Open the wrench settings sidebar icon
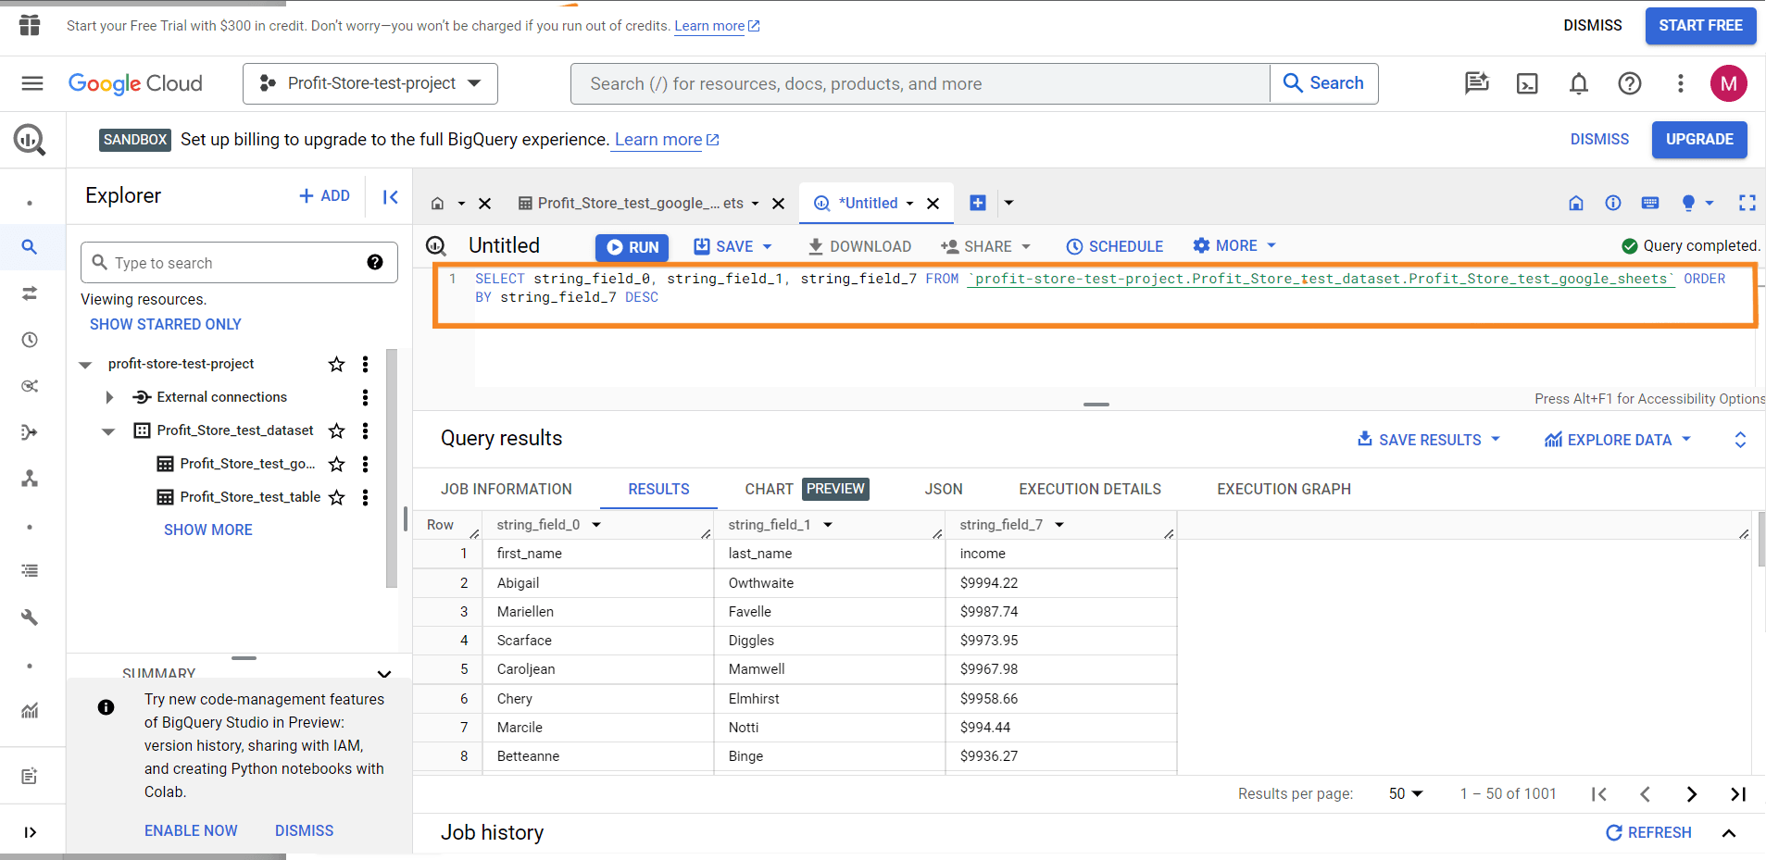Viewport: 1766px width, 860px height. tap(30, 617)
